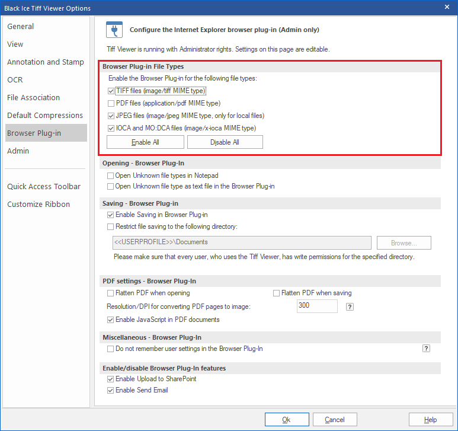Disable Enable Upload to SharePoint option
This screenshot has height=431, width=458.
(x=111, y=379)
